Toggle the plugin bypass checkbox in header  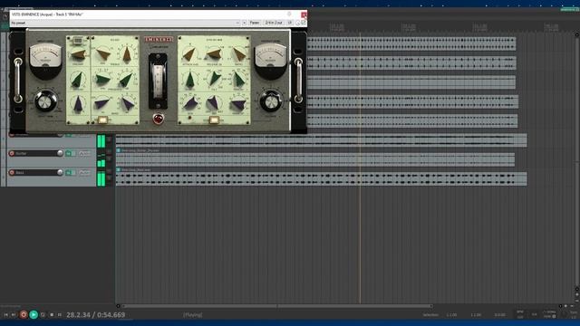pyautogui.click(x=304, y=23)
